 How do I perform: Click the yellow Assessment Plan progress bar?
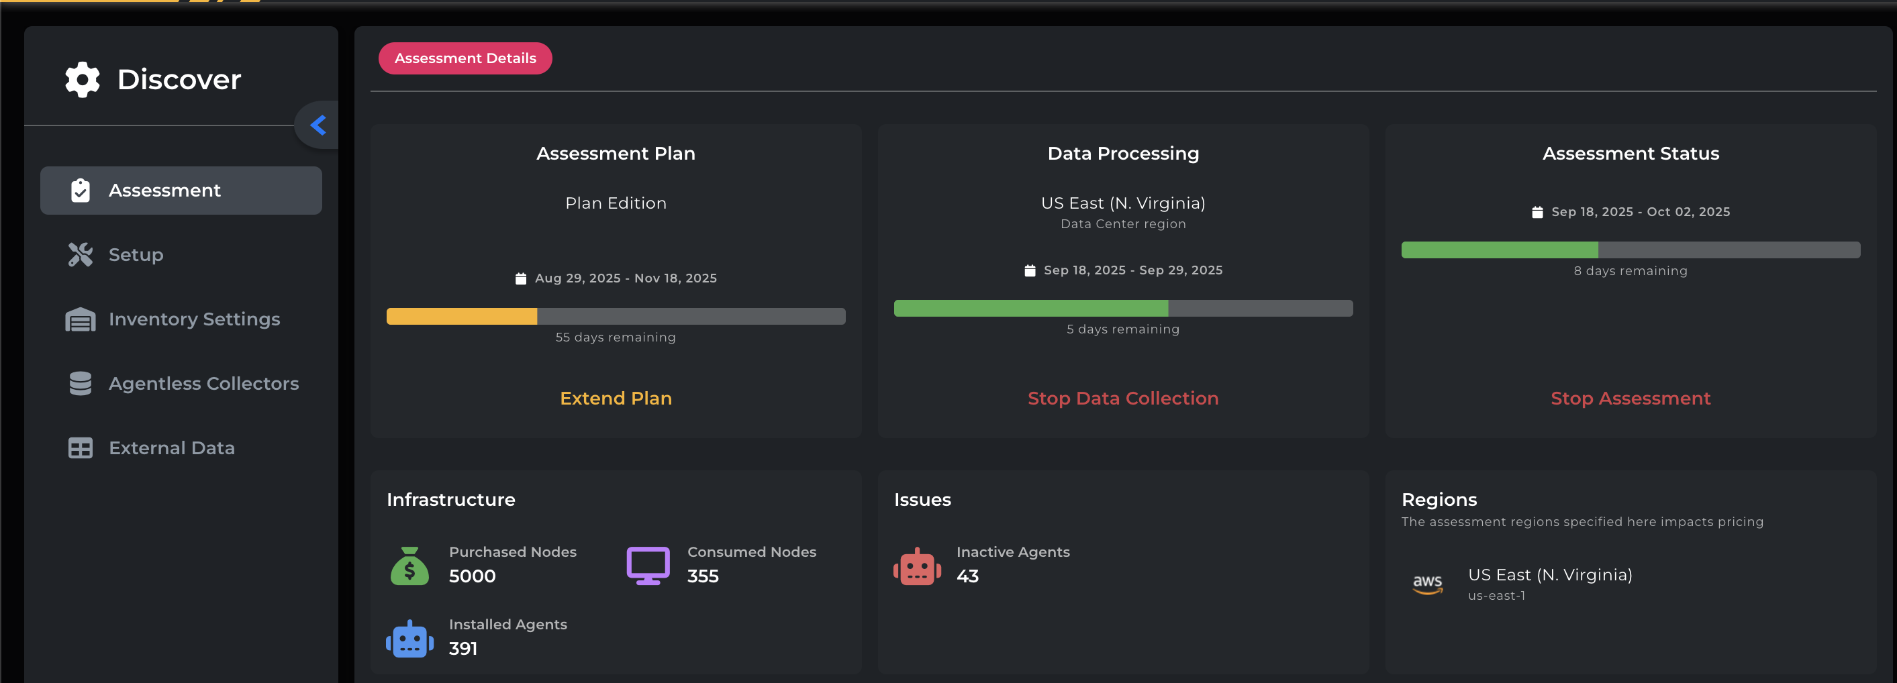coord(616,317)
